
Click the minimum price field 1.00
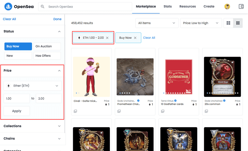coord(17,98)
